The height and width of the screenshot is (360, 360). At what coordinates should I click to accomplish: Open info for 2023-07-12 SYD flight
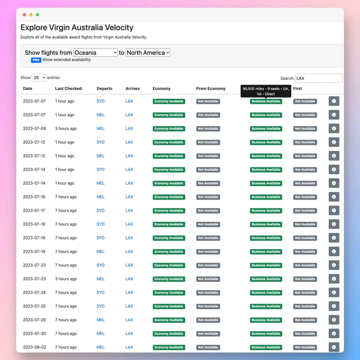pyautogui.click(x=334, y=142)
